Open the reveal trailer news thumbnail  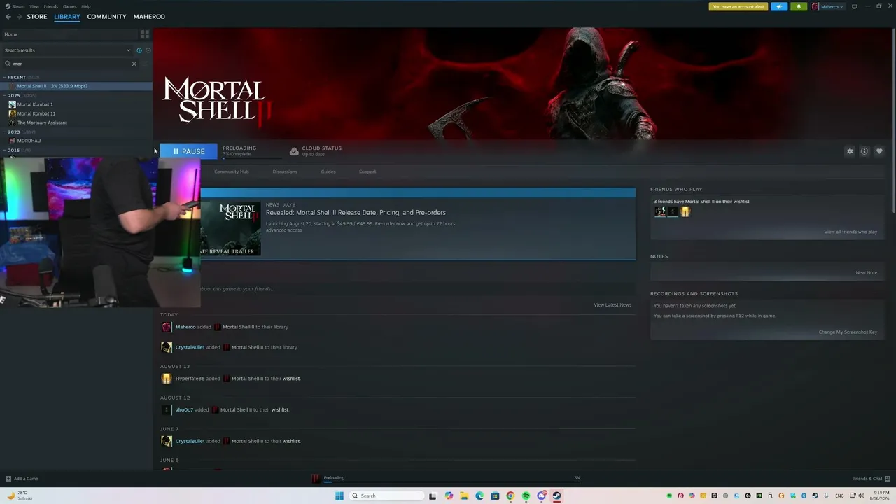[x=230, y=228]
